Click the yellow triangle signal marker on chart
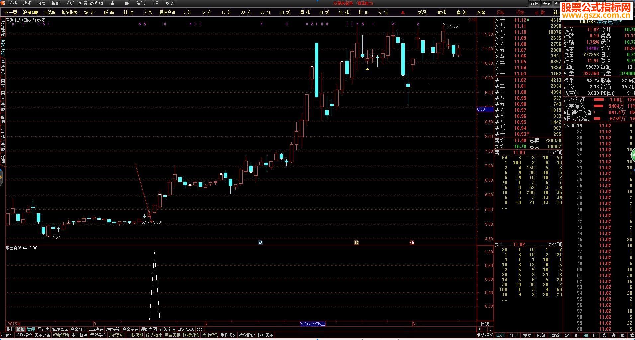The image size is (635, 340). click(367, 69)
